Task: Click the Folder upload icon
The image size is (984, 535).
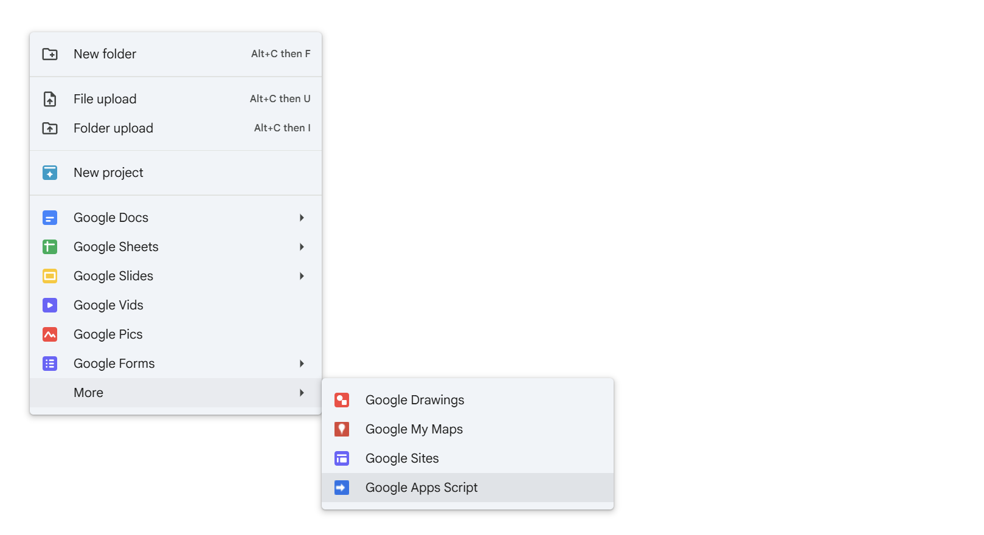Action: tap(50, 128)
